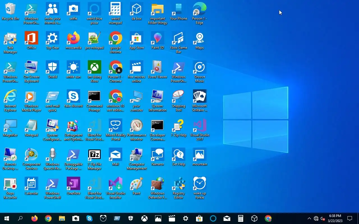This screenshot has width=359, height=224.
Task: Open the Maps desktop shortcut
Action: (200, 41)
